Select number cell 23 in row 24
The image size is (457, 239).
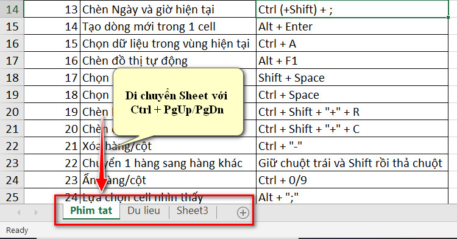[52, 180]
